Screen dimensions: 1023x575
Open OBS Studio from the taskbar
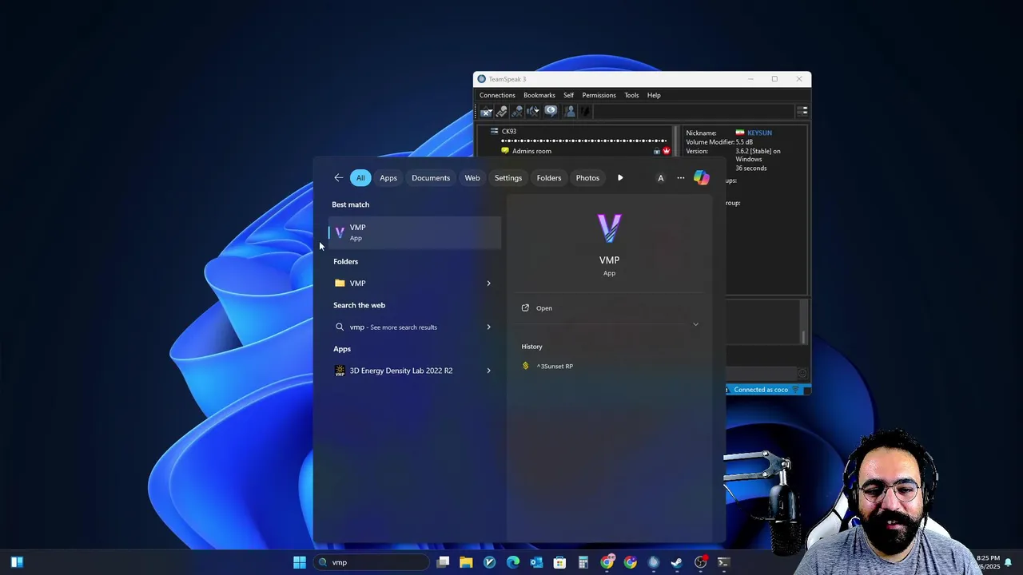(701, 562)
